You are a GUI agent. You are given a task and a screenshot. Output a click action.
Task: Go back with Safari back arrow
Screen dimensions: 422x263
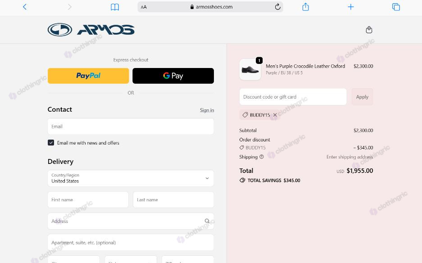pos(25,7)
